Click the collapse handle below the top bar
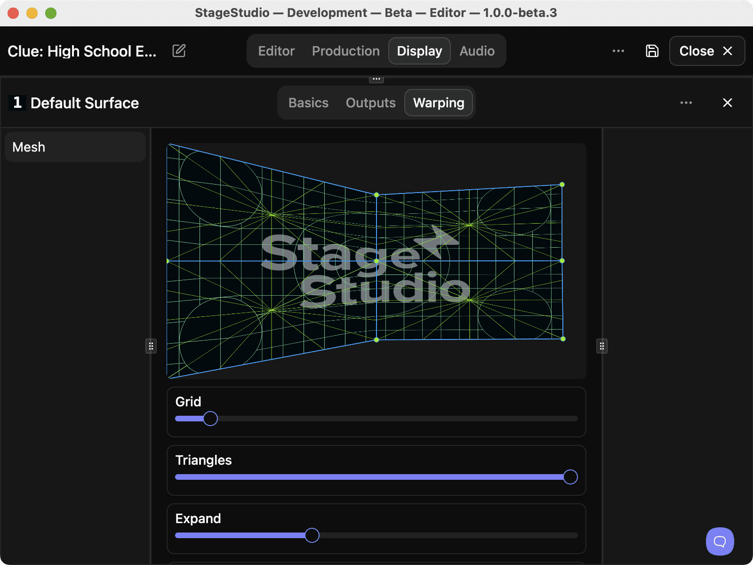This screenshot has width=753, height=565. (376, 79)
